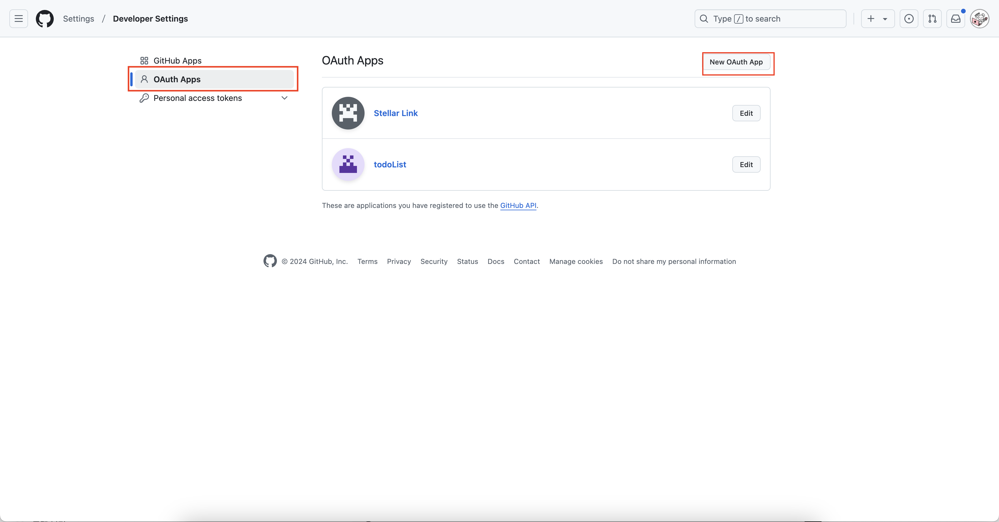Edit the Stellar Link app
This screenshot has height=522, width=999.
tap(746, 113)
